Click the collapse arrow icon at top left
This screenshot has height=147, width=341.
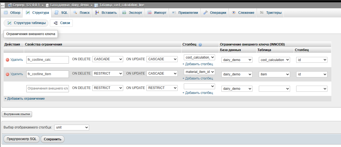pos(2,5)
